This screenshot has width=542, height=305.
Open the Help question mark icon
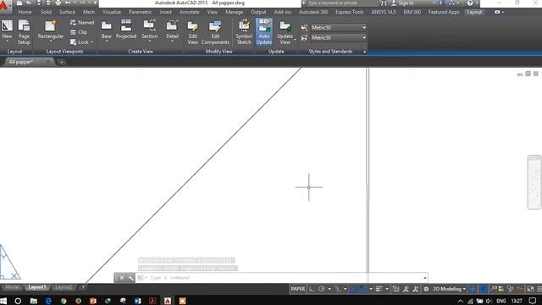coord(470,3)
